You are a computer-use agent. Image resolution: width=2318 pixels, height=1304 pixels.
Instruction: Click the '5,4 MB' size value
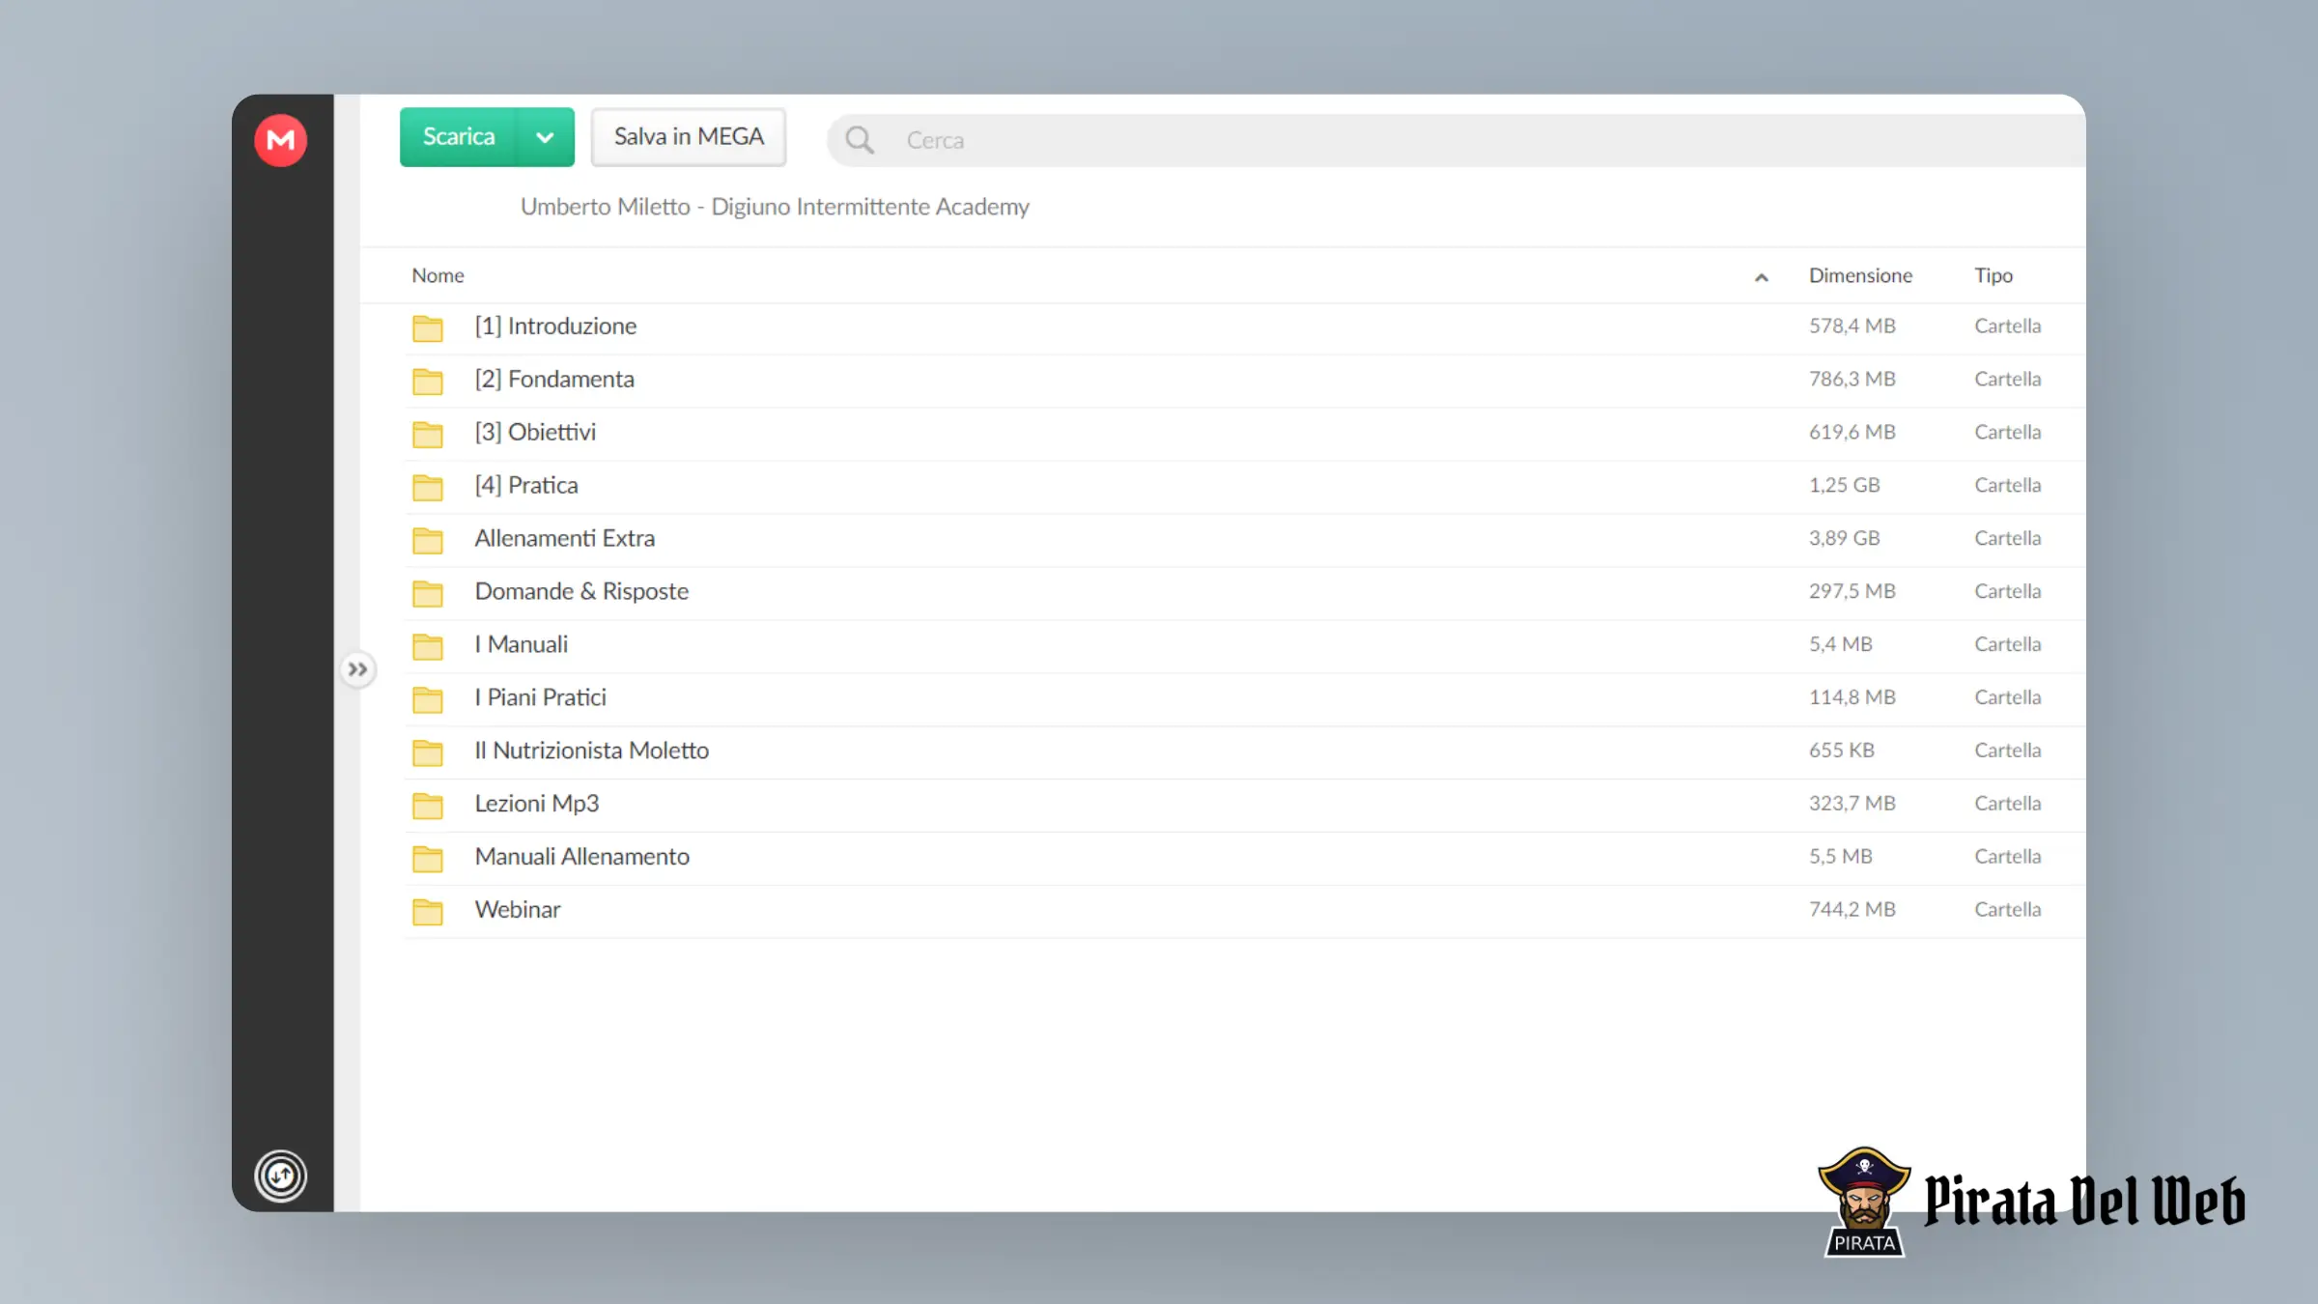tap(1841, 644)
